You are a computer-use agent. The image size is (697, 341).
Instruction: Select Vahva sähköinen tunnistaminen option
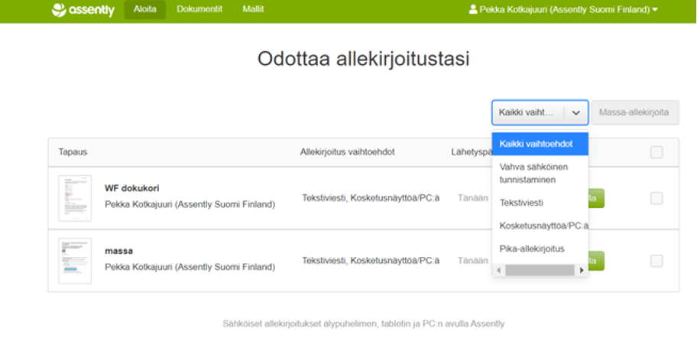(540, 174)
